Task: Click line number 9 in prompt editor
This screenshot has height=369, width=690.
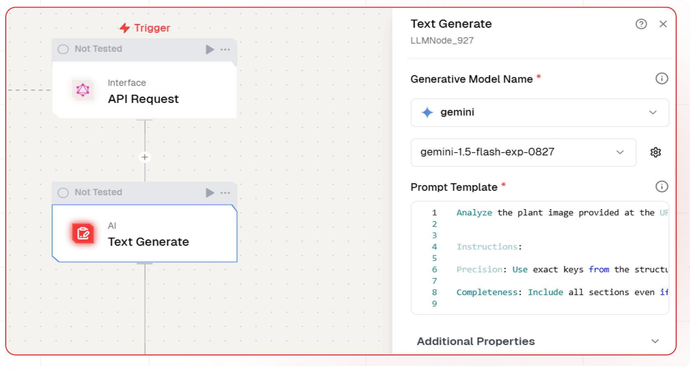Action: coord(434,304)
